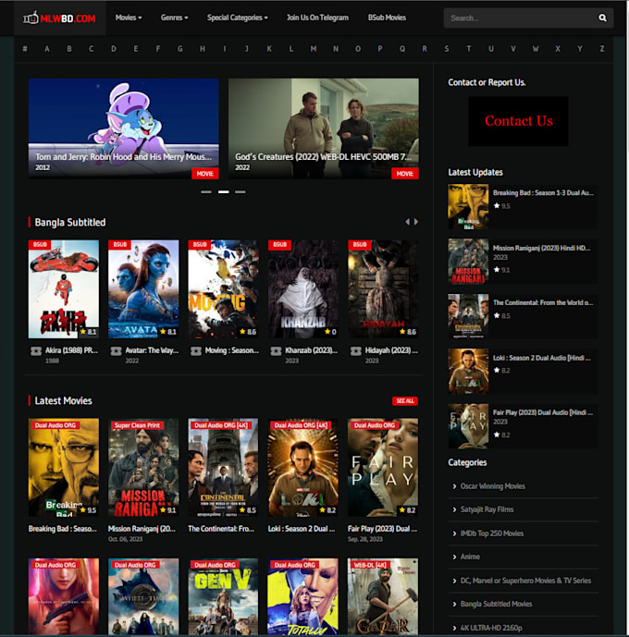Expand the Special Categories dropdown
629x637 pixels.
[238, 18]
